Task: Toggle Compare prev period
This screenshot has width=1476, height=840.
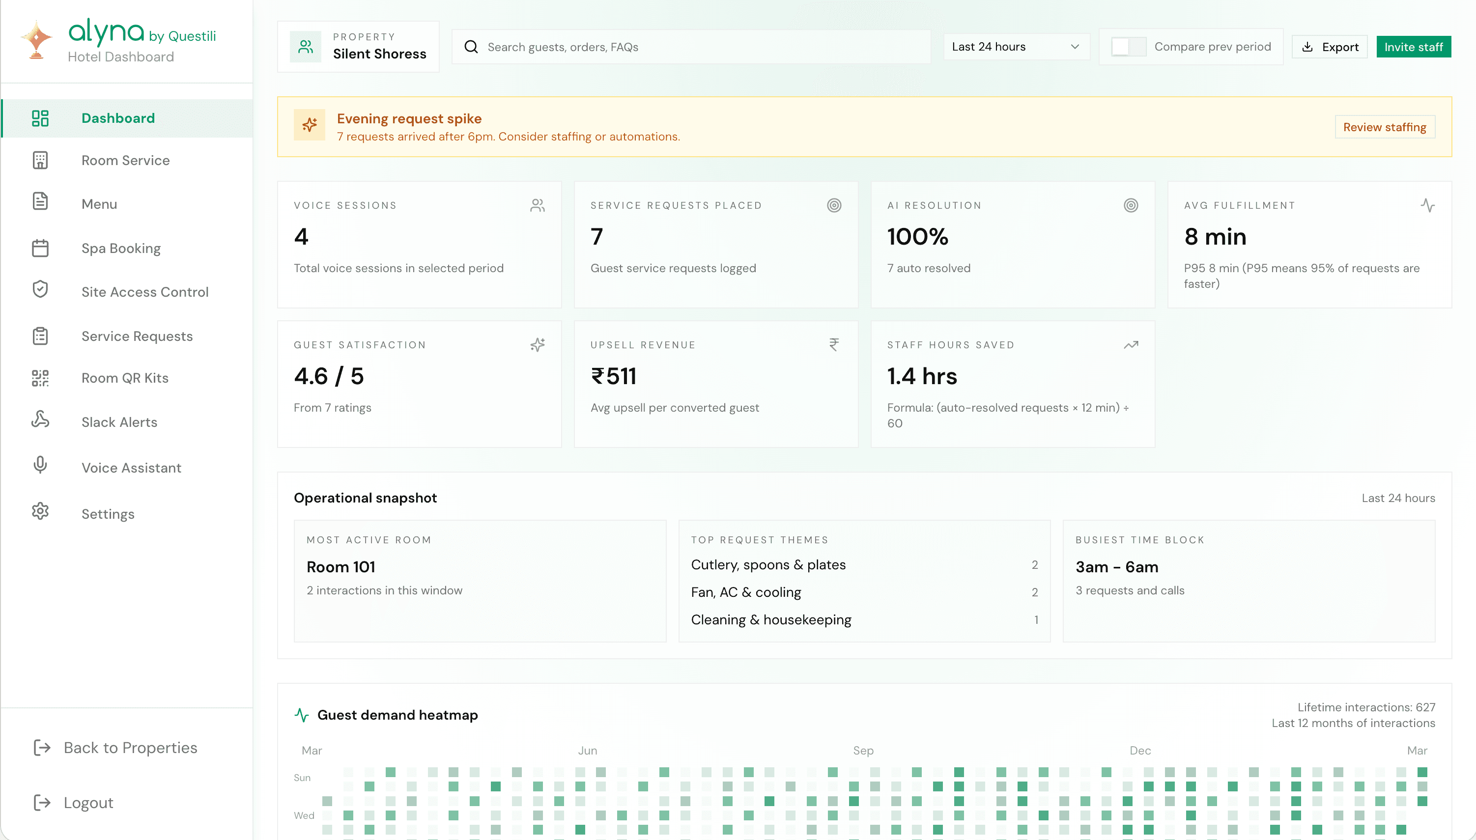Action: [x=1126, y=46]
